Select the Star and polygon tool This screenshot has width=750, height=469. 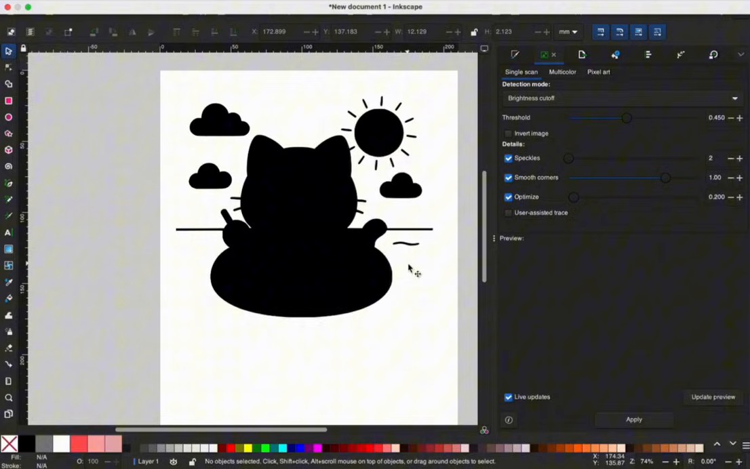(8, 134)
